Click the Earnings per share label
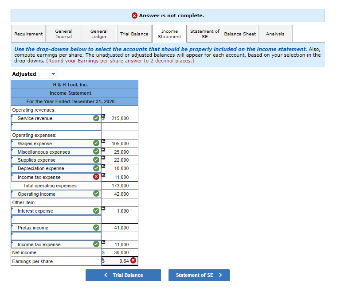The height and width of the screenshot is (291, 345). coord(32,261)
